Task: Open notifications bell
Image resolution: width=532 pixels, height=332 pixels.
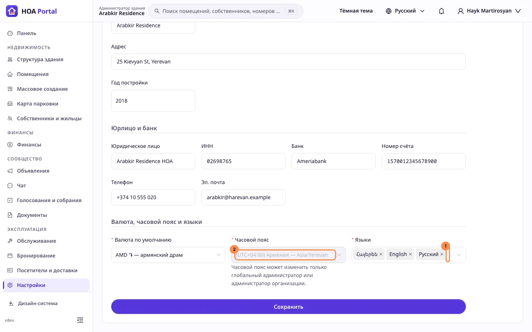Action: [441, 11]
